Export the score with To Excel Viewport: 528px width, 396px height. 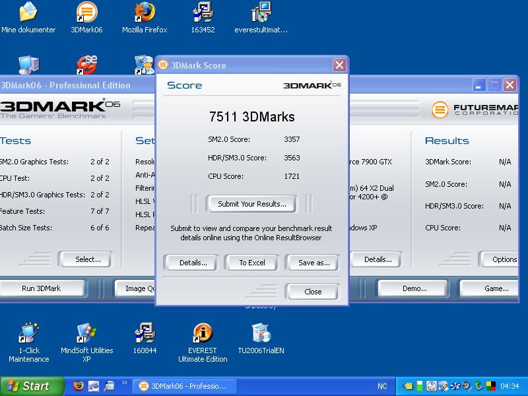click(x=252, y=263)
